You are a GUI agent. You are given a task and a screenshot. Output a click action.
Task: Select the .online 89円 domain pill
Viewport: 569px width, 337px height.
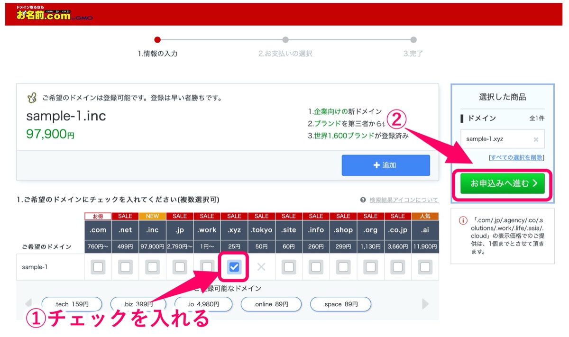271,304
